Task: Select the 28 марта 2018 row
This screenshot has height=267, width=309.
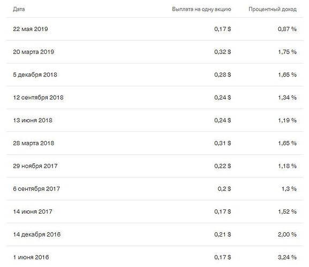Action: click(x=155, y=143)
